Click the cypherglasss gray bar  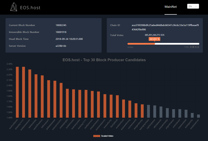(155, 111)
